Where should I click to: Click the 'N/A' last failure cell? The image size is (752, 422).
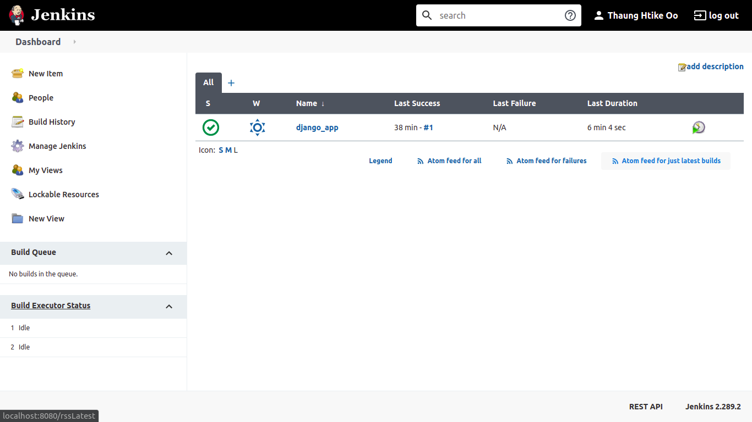(499, 127)
